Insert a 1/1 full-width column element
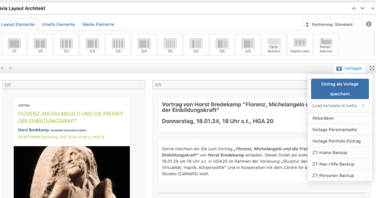 (14, 45)
